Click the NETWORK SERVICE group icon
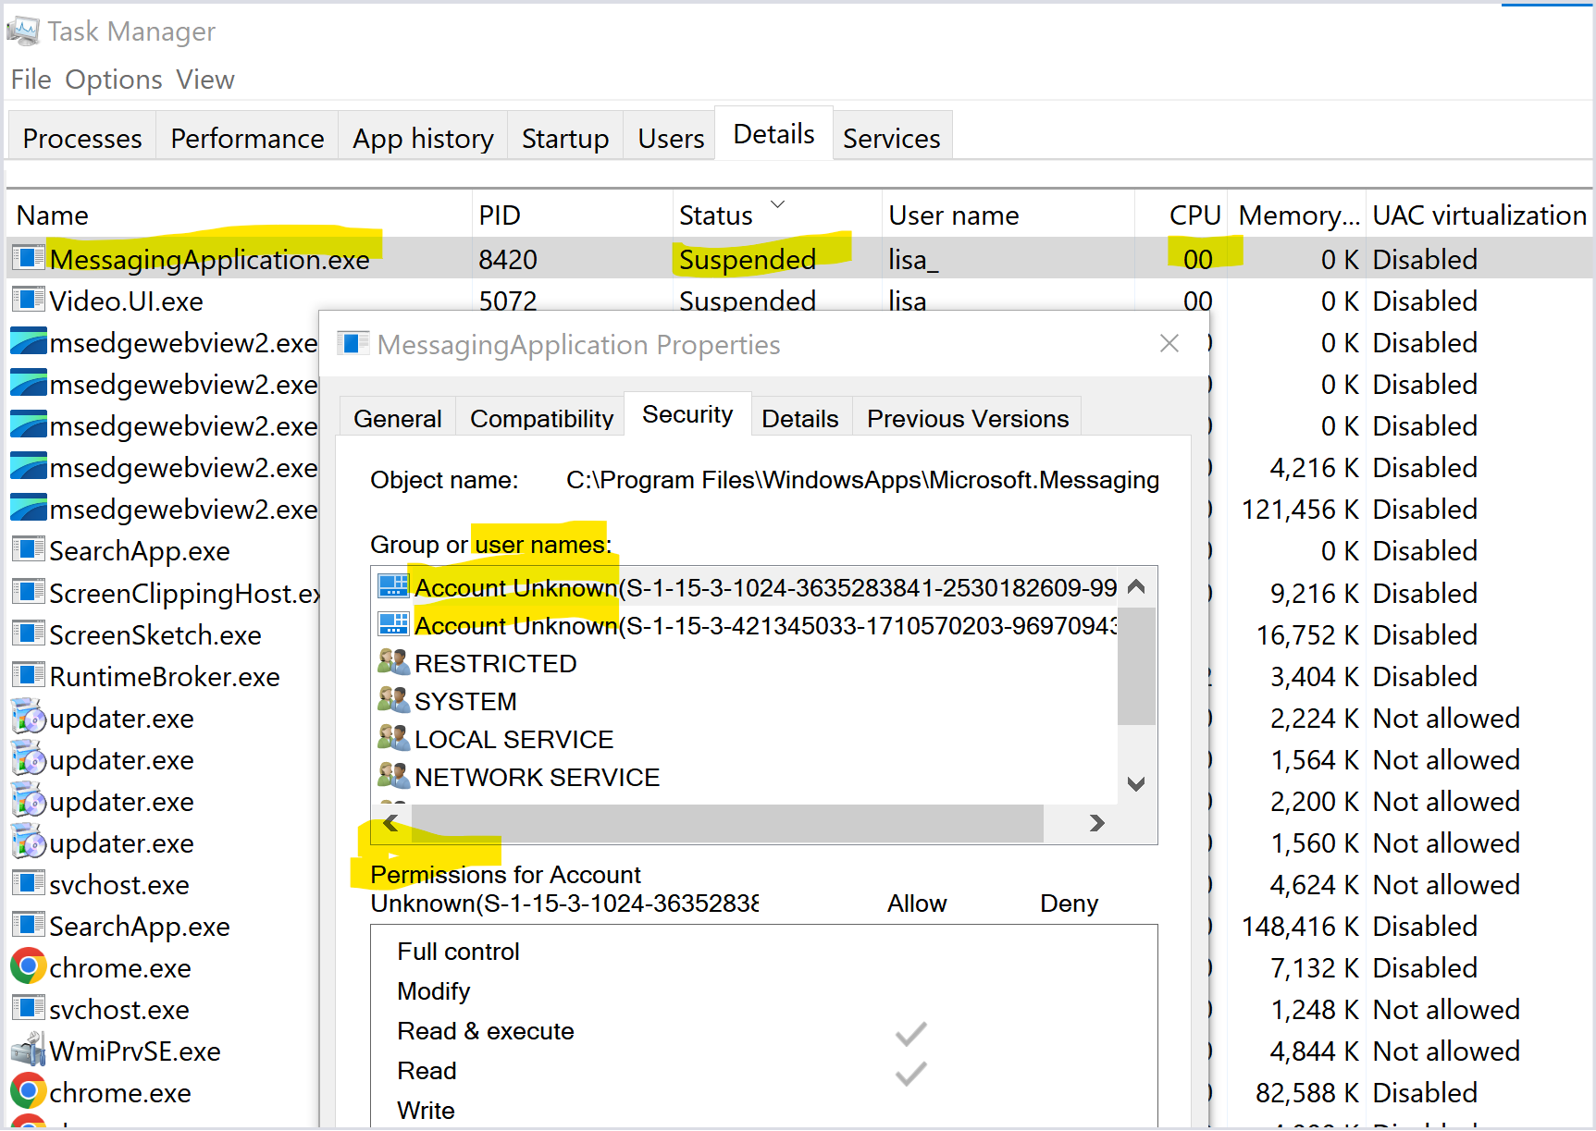 (393, 776)
